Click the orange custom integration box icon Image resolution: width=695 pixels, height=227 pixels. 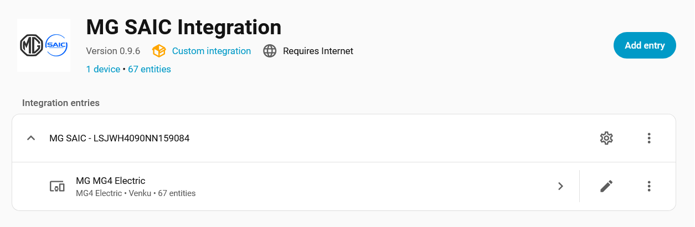coord(159,51)
